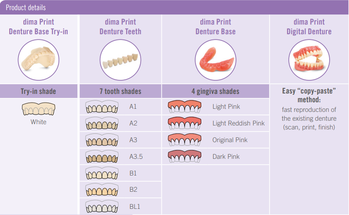Image resolution: width=349 pixels, height=215 pixels.
Task: Click the 4 gingiva shades heading
Action: (215, 91)
